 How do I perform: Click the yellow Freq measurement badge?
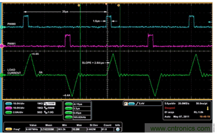[x=9, y=129]
